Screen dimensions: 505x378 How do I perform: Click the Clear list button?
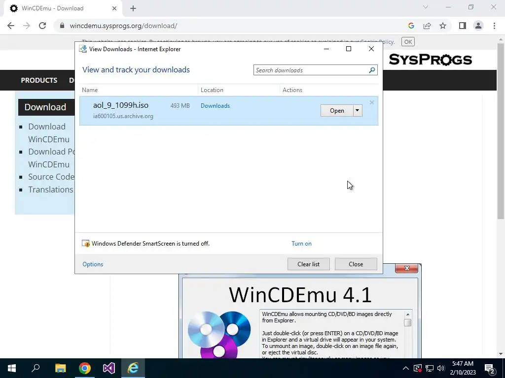(309, 264)
